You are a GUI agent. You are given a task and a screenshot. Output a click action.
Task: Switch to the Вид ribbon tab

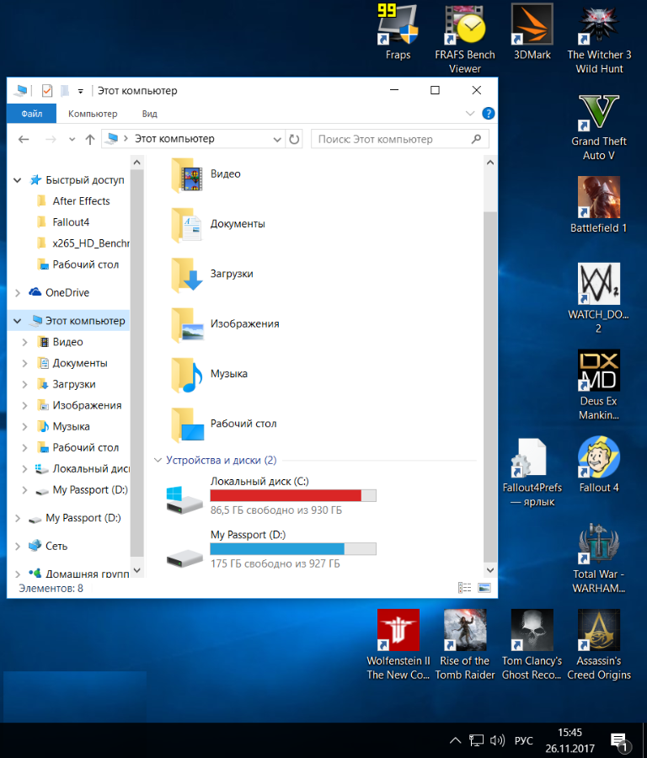click(149, 114)
